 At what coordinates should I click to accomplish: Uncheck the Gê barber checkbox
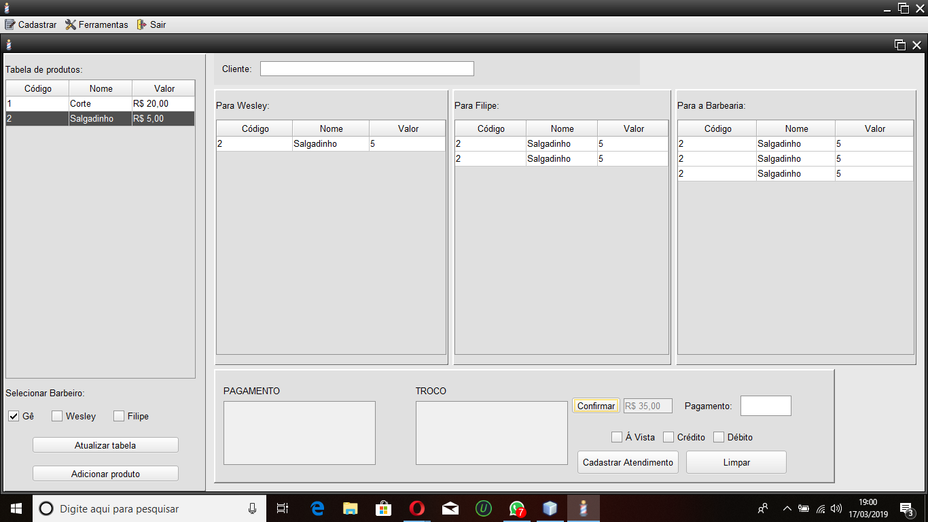(14, 416)
